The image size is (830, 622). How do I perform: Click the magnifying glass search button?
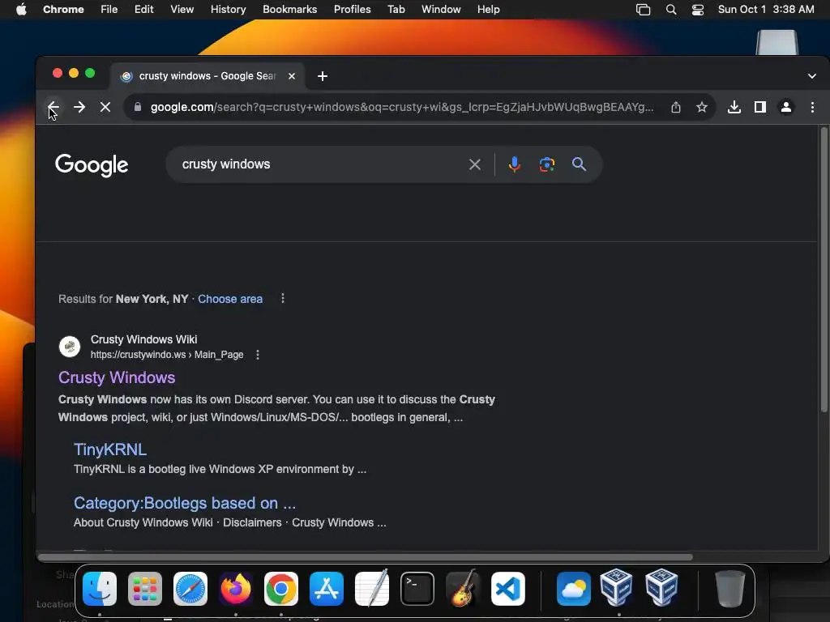(x=579, y=164)
